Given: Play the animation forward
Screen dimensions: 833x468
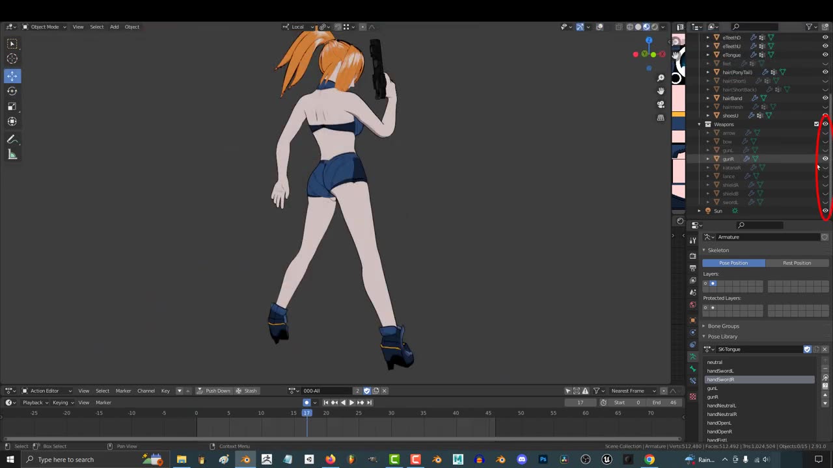Looking at the screenshot, I should pyautogui.click(x=351, y=402).
